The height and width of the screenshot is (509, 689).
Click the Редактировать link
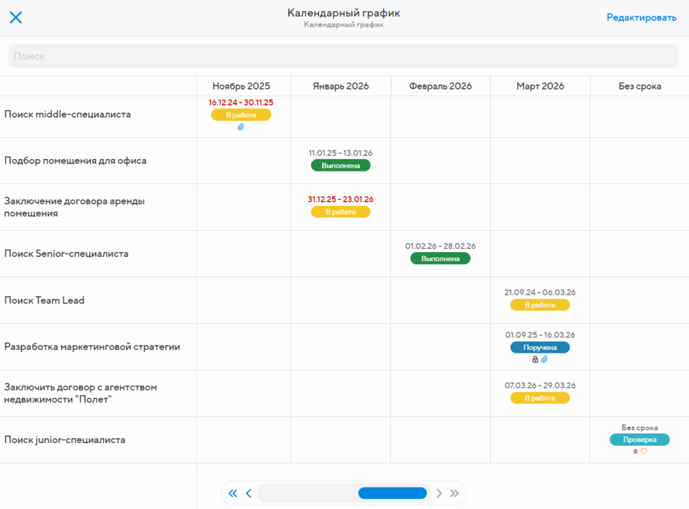641,18
